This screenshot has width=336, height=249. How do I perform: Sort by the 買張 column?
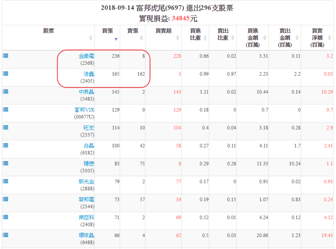[108, 31]
